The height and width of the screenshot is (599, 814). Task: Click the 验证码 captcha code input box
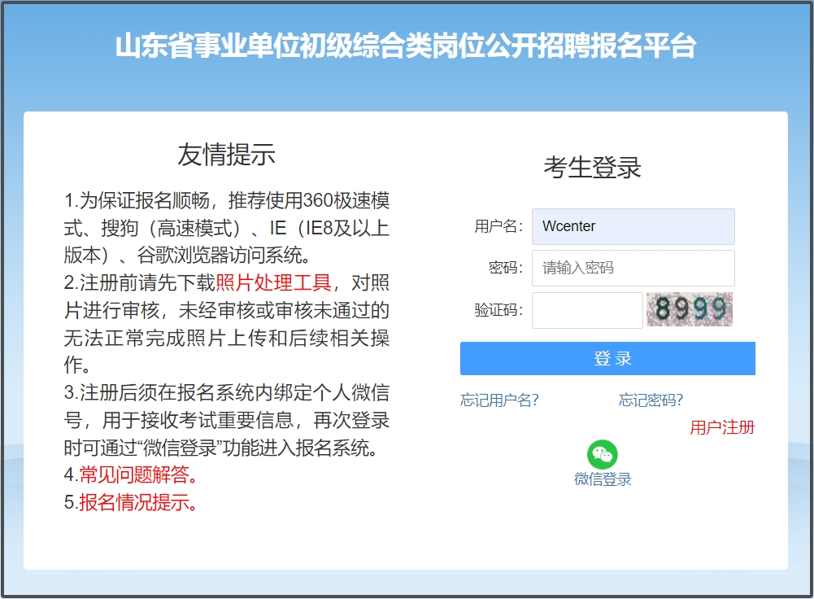[x=587, y=310]
